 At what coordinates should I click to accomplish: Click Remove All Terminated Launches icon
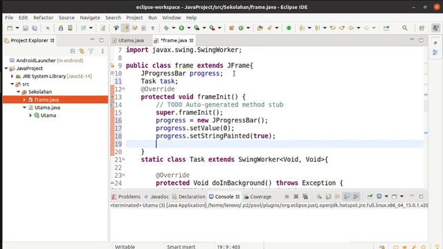[x=305, y=196]
